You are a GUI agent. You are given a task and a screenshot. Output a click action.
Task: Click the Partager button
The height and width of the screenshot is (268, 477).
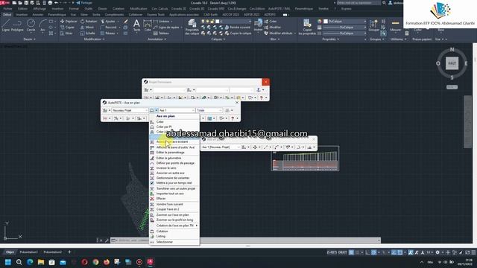point(84,3)
